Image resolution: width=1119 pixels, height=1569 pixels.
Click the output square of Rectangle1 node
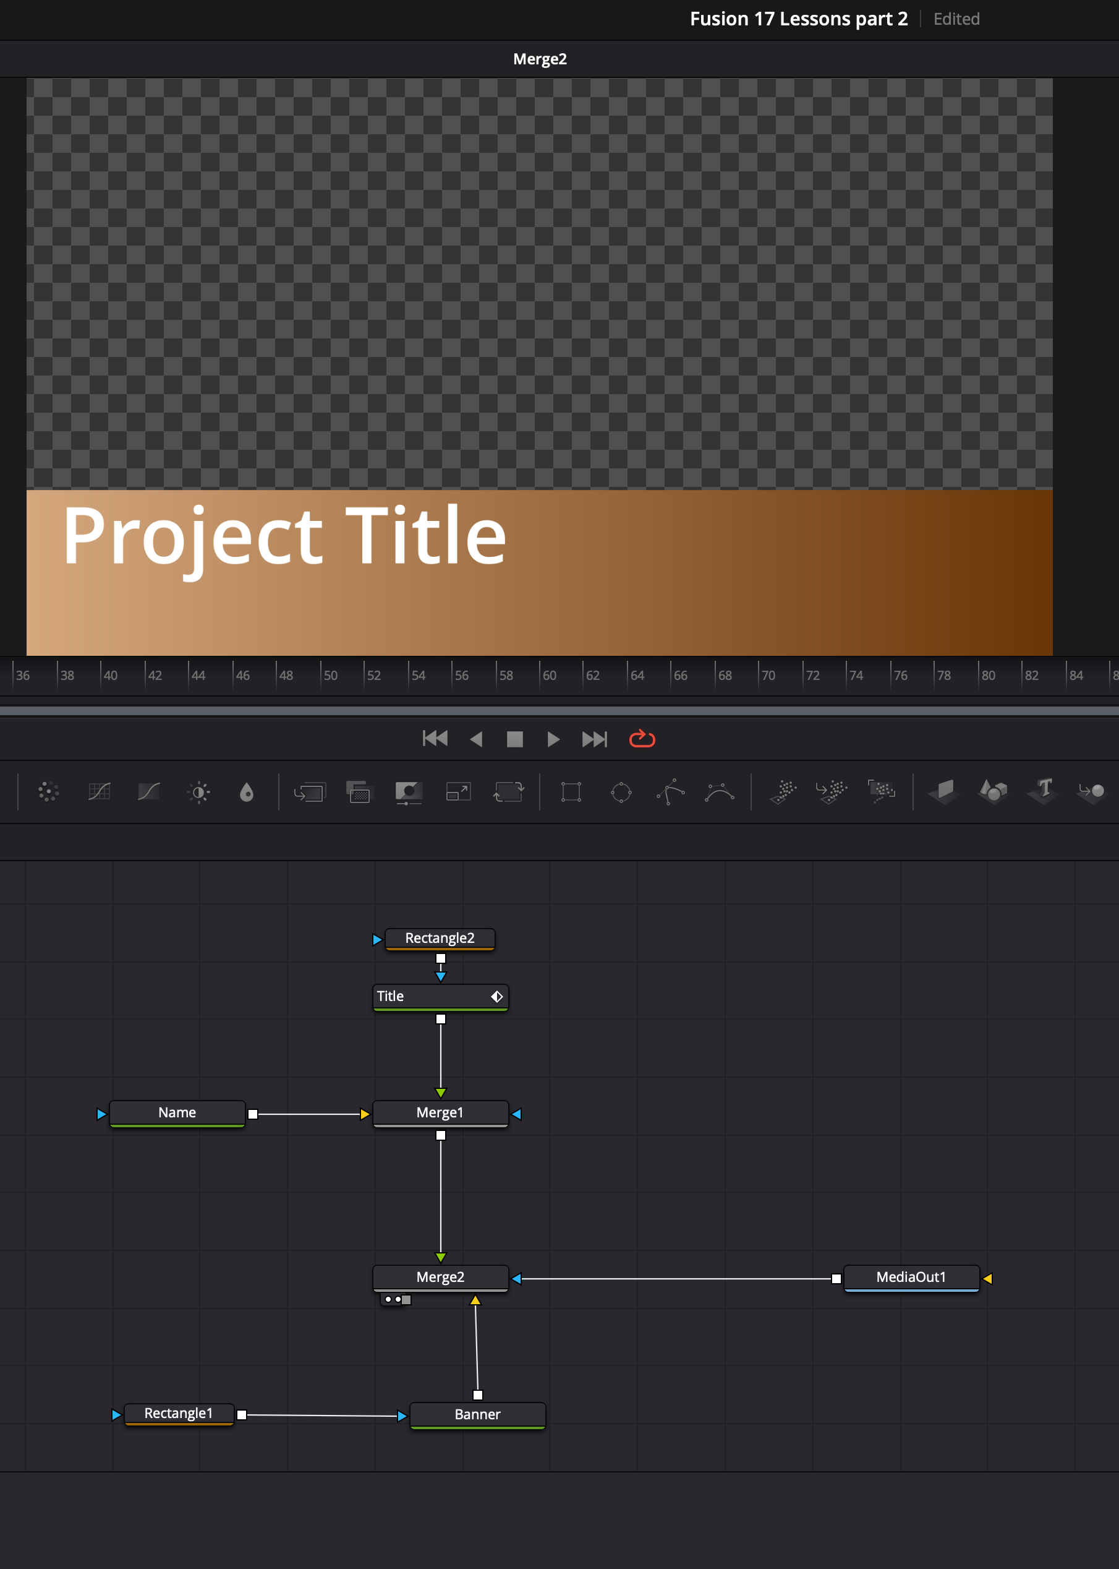(242, 1414)
